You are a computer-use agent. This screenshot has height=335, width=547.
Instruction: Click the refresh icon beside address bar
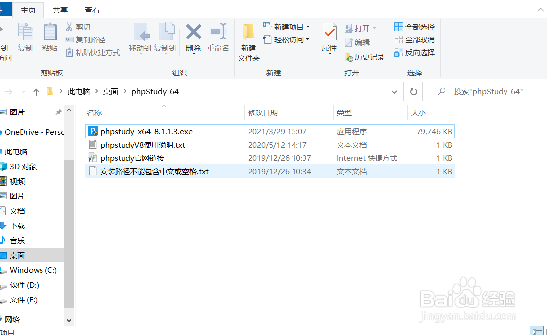click(414, 92)
